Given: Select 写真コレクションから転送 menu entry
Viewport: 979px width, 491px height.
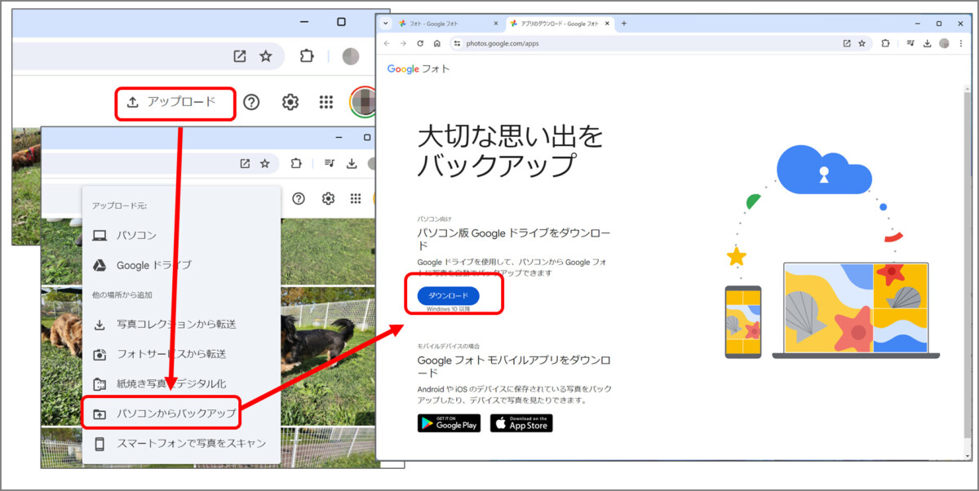Looking at the screenshot, I should tap(181, 325).
